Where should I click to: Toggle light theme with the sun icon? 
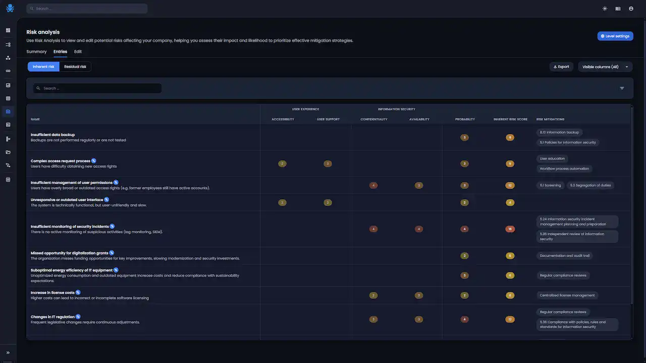coord(605,9)
